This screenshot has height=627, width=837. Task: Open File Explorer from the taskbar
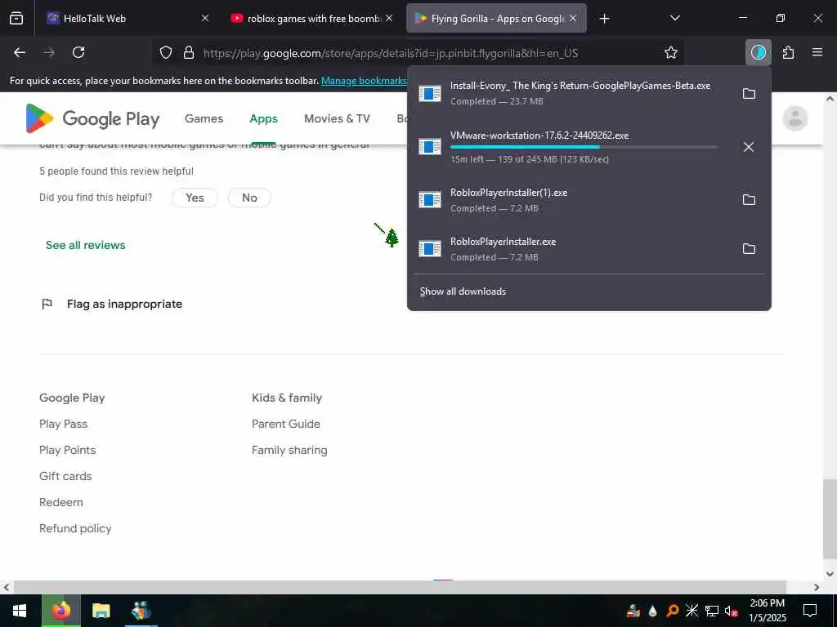[101, 611]
